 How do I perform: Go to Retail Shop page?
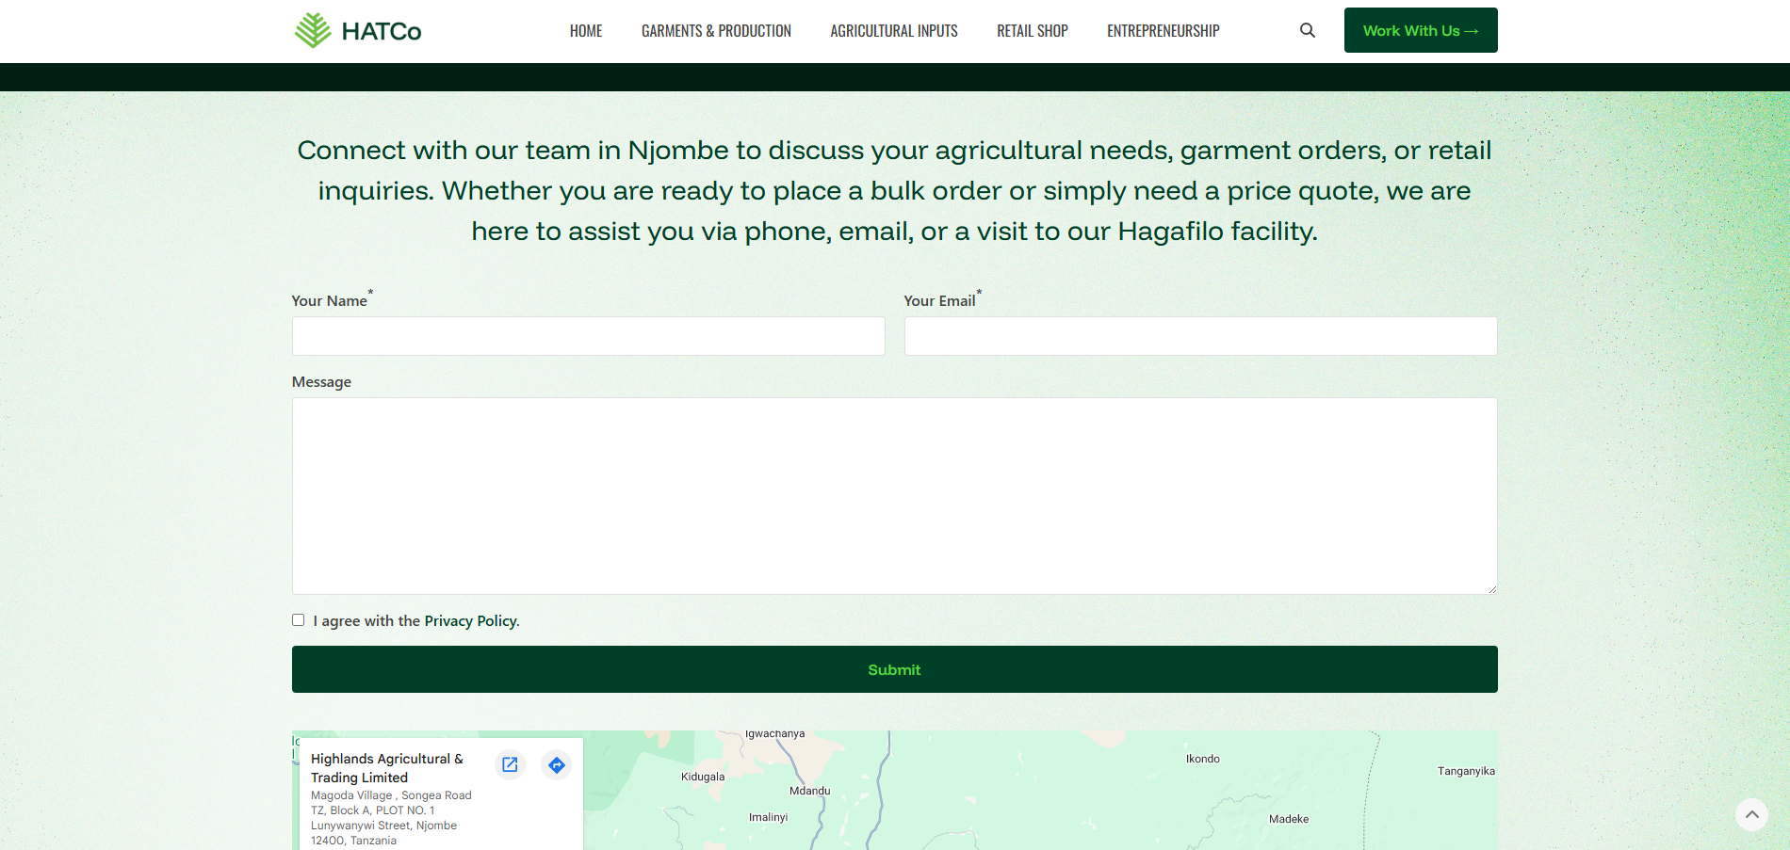coord(1032,31)
